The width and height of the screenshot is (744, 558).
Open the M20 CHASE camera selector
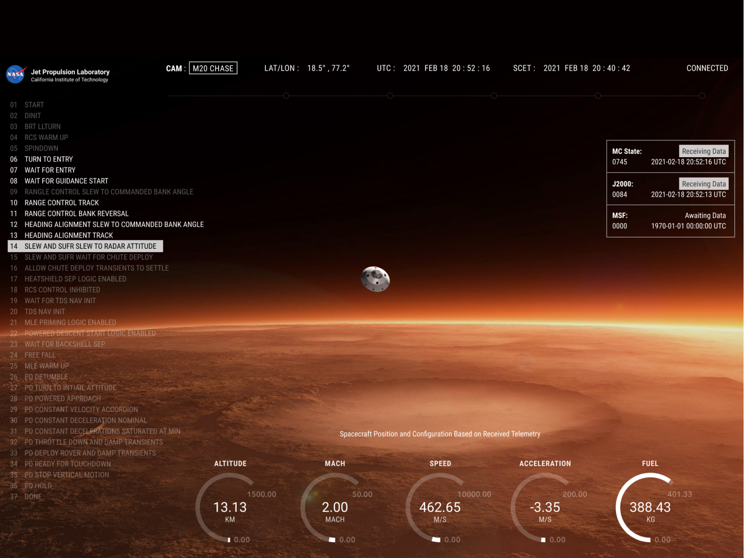[213, 68]
